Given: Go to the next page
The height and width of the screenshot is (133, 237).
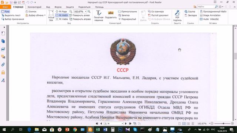Looking at the screenshot, I should coord(126,123).
